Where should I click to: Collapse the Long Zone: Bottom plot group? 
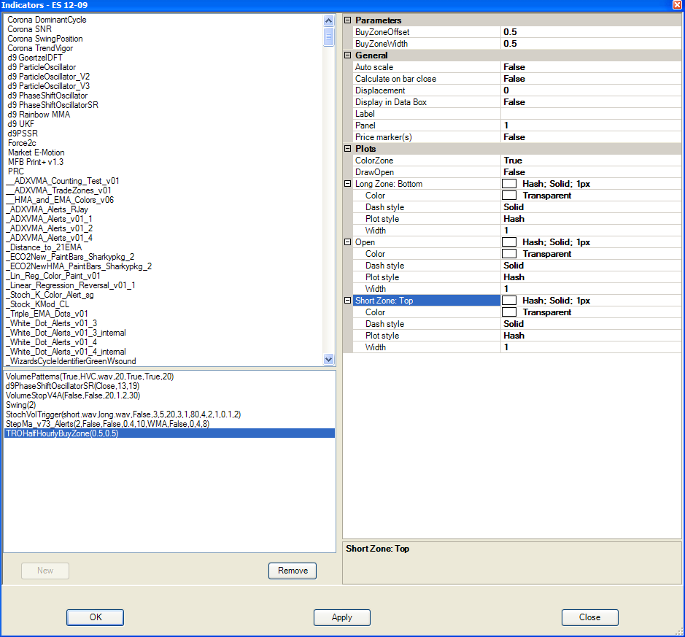(348, 183)
